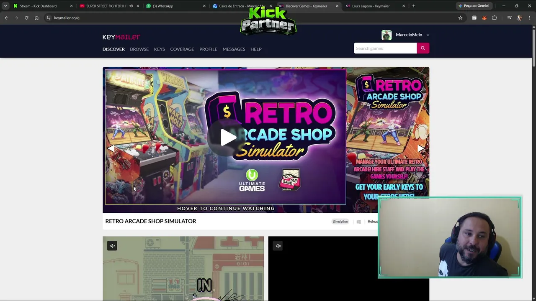Open Messages in the navigation
Viewport: 536px width, 301px height.
point(234,49)
